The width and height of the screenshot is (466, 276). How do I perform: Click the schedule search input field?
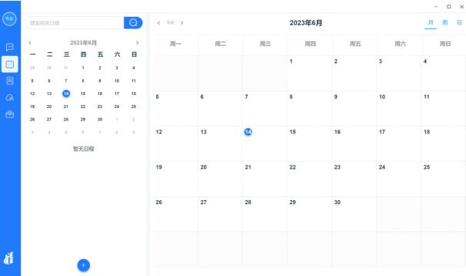coord(75,23)
